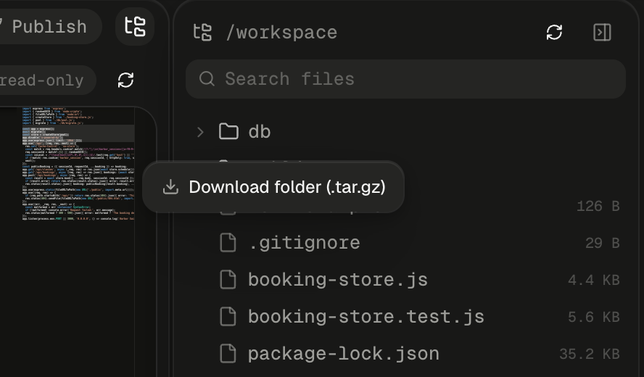Viewport: 644px width, 377px height.
Task: Click the booking-store.js file icon
Action: 228,280
